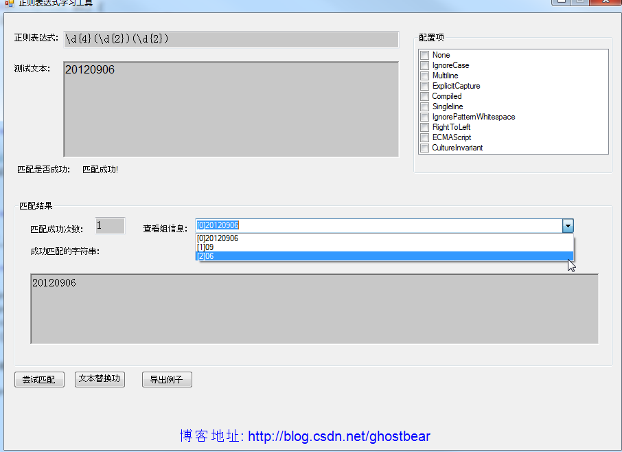
Task: Check IgnorePatternWhitespace option
Action: point(424,117)
